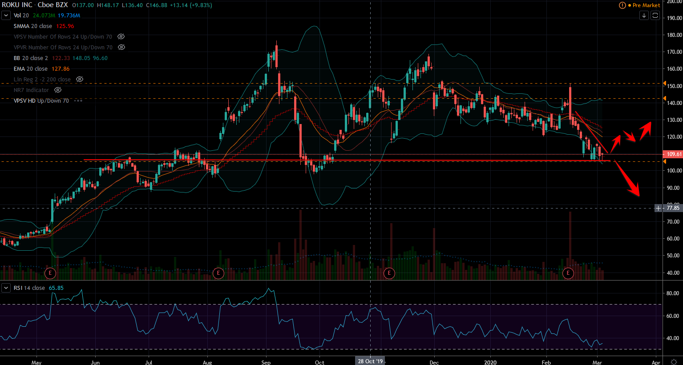Click the orange data warning icon
The image size is (683, 365).
click(x=622, y=5)
